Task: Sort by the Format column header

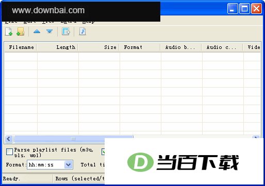Action: click(140, 47)
